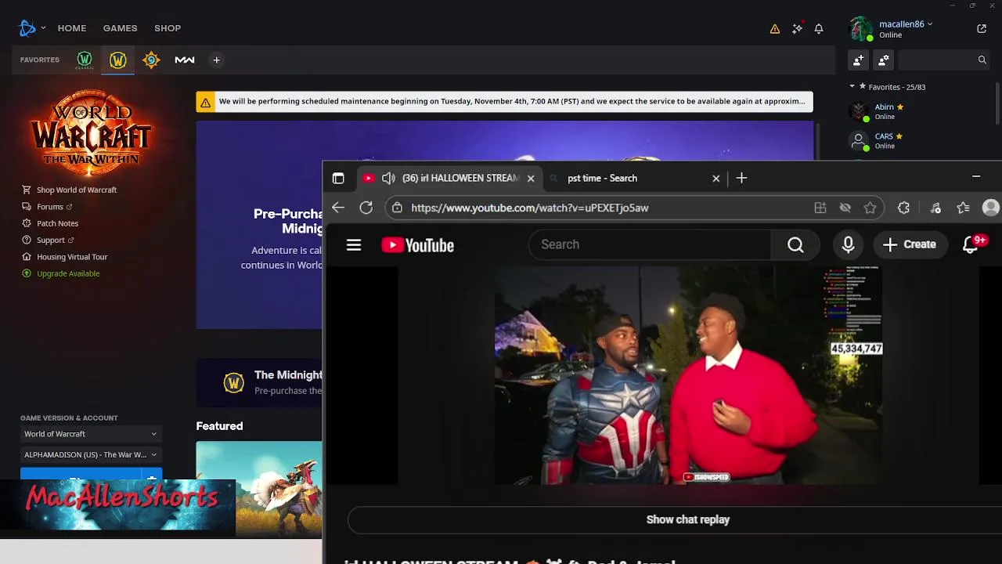Viewport: 1002px width, 564px height.
Task: Click Upgrade Available link
Action: point(68,273)
